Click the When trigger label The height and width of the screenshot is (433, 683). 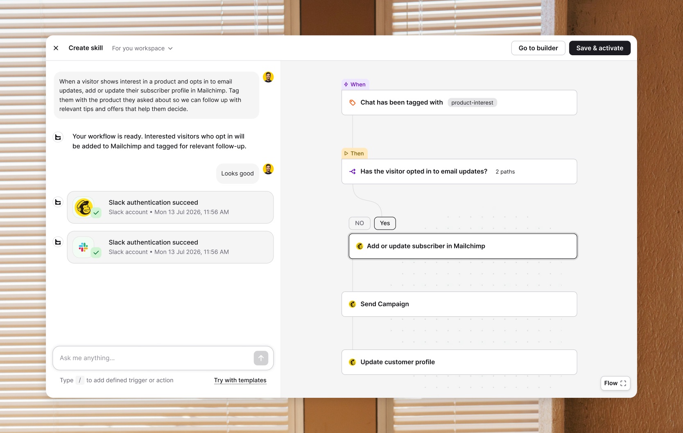355,84
